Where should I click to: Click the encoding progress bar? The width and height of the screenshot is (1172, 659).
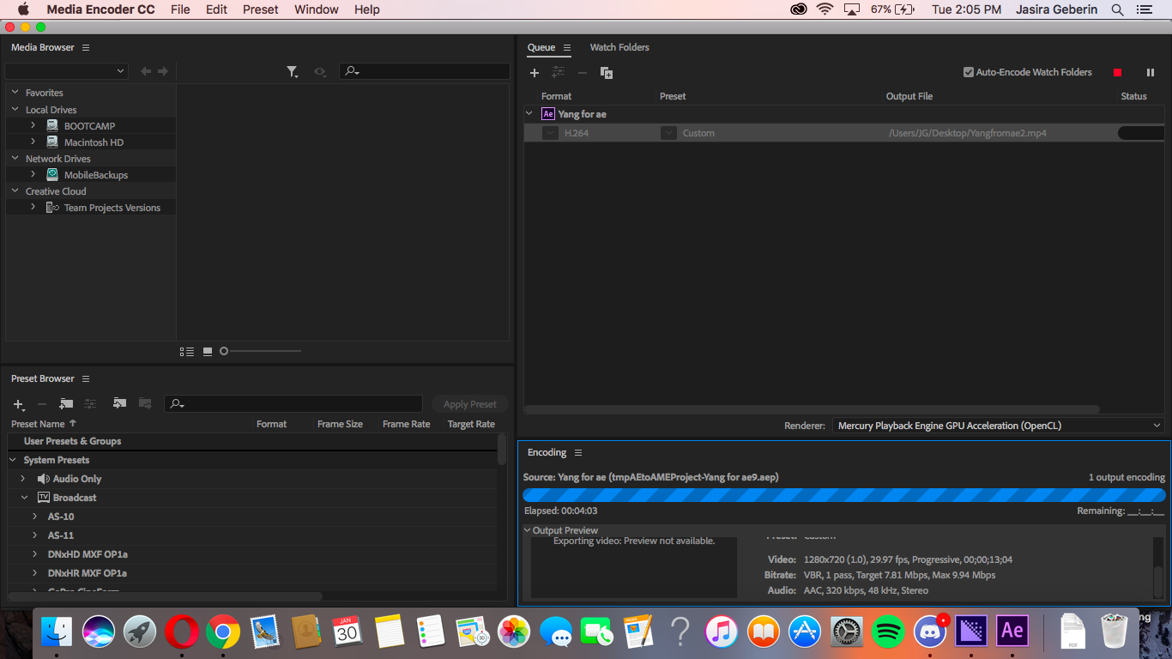[x=844, y=495]
